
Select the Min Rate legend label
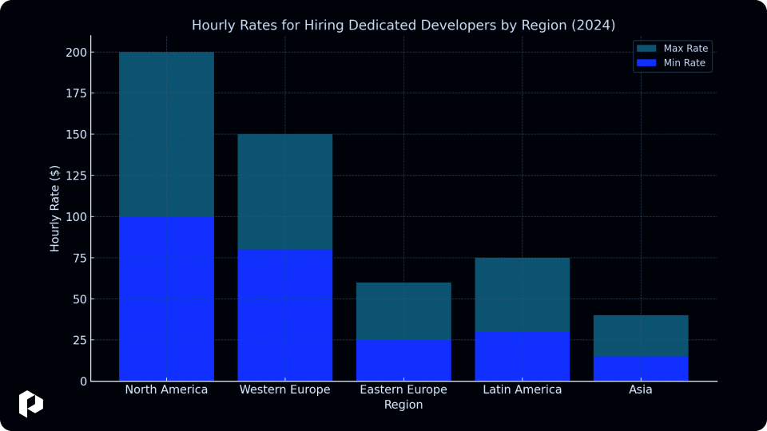(x=684, y=62)
